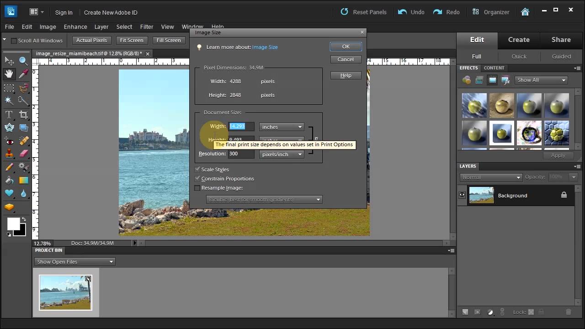This screenshot has width=585, height=329.
Task: Open the layer blend mode Normal dropdown
Action: tap(491, 177)
